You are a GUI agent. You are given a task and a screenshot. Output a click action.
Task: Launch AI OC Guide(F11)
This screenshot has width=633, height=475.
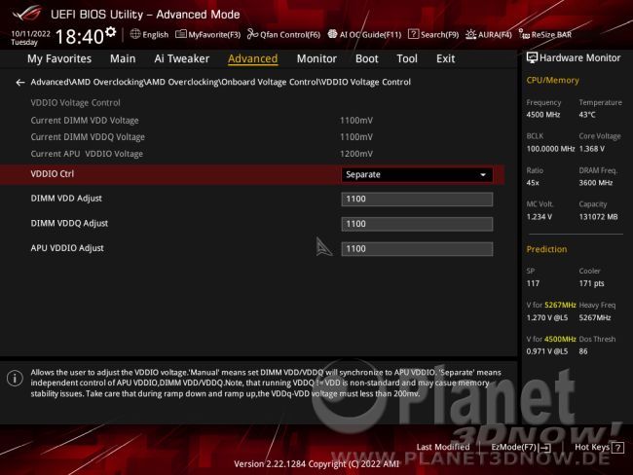click(x=364, y=35)
